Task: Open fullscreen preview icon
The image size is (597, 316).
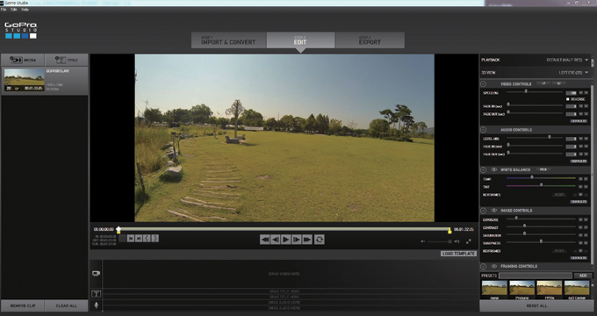Action: [468, 241]
